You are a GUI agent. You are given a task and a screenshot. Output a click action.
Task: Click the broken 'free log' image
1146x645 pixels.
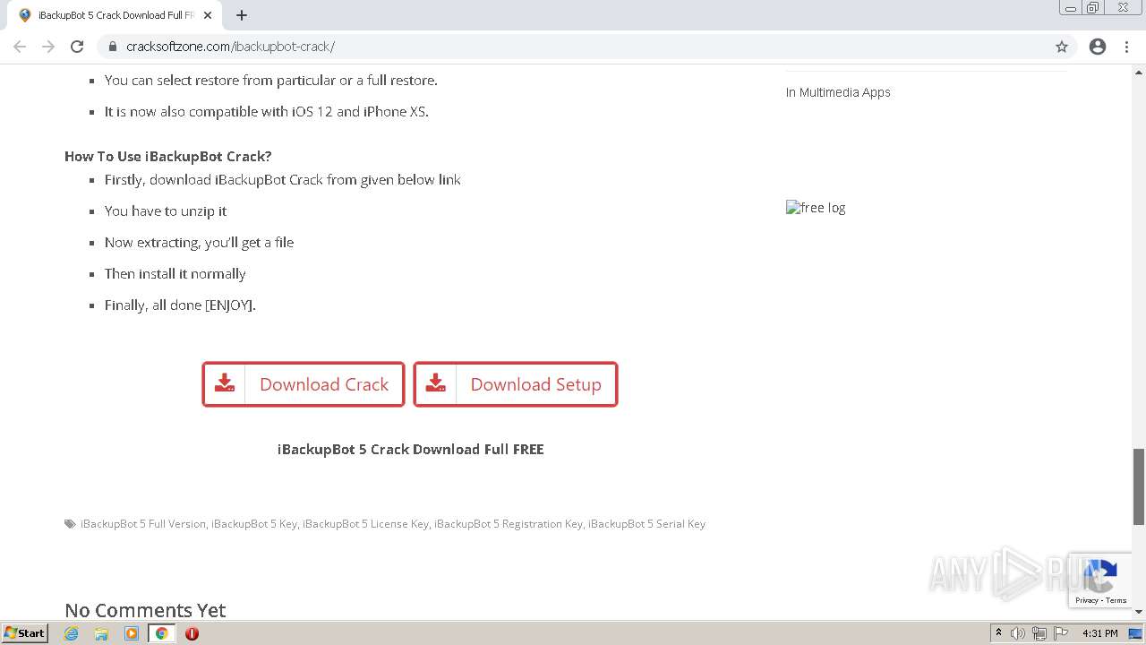coord(816,208)
